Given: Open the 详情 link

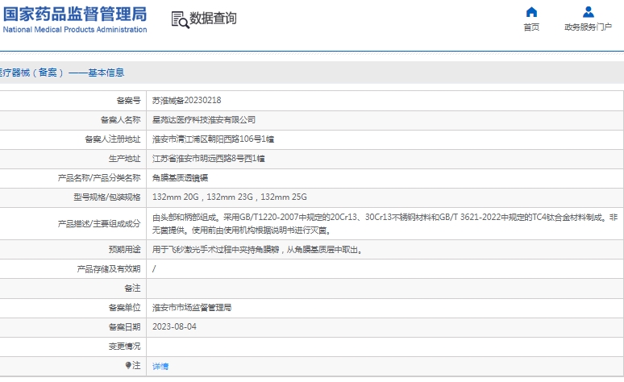Looking at the screenshot, I should (160, 366).
